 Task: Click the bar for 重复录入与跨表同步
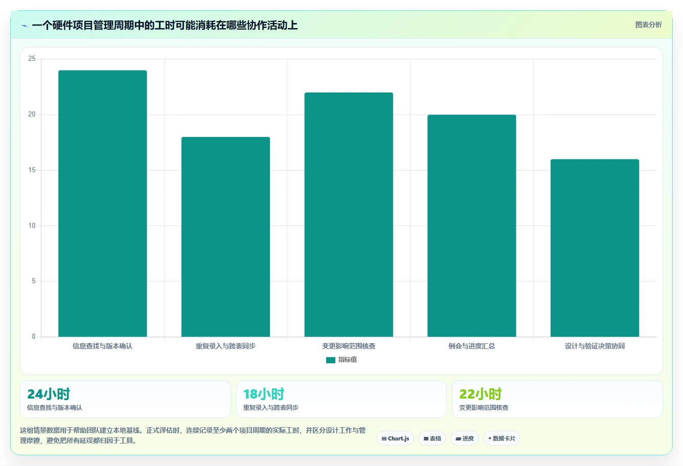coord(225,237)
